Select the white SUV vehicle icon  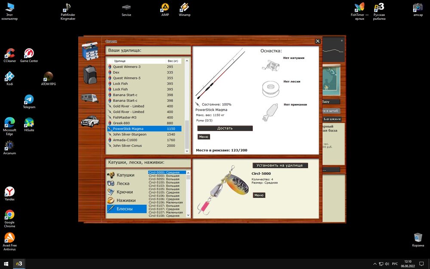(90, 121)
